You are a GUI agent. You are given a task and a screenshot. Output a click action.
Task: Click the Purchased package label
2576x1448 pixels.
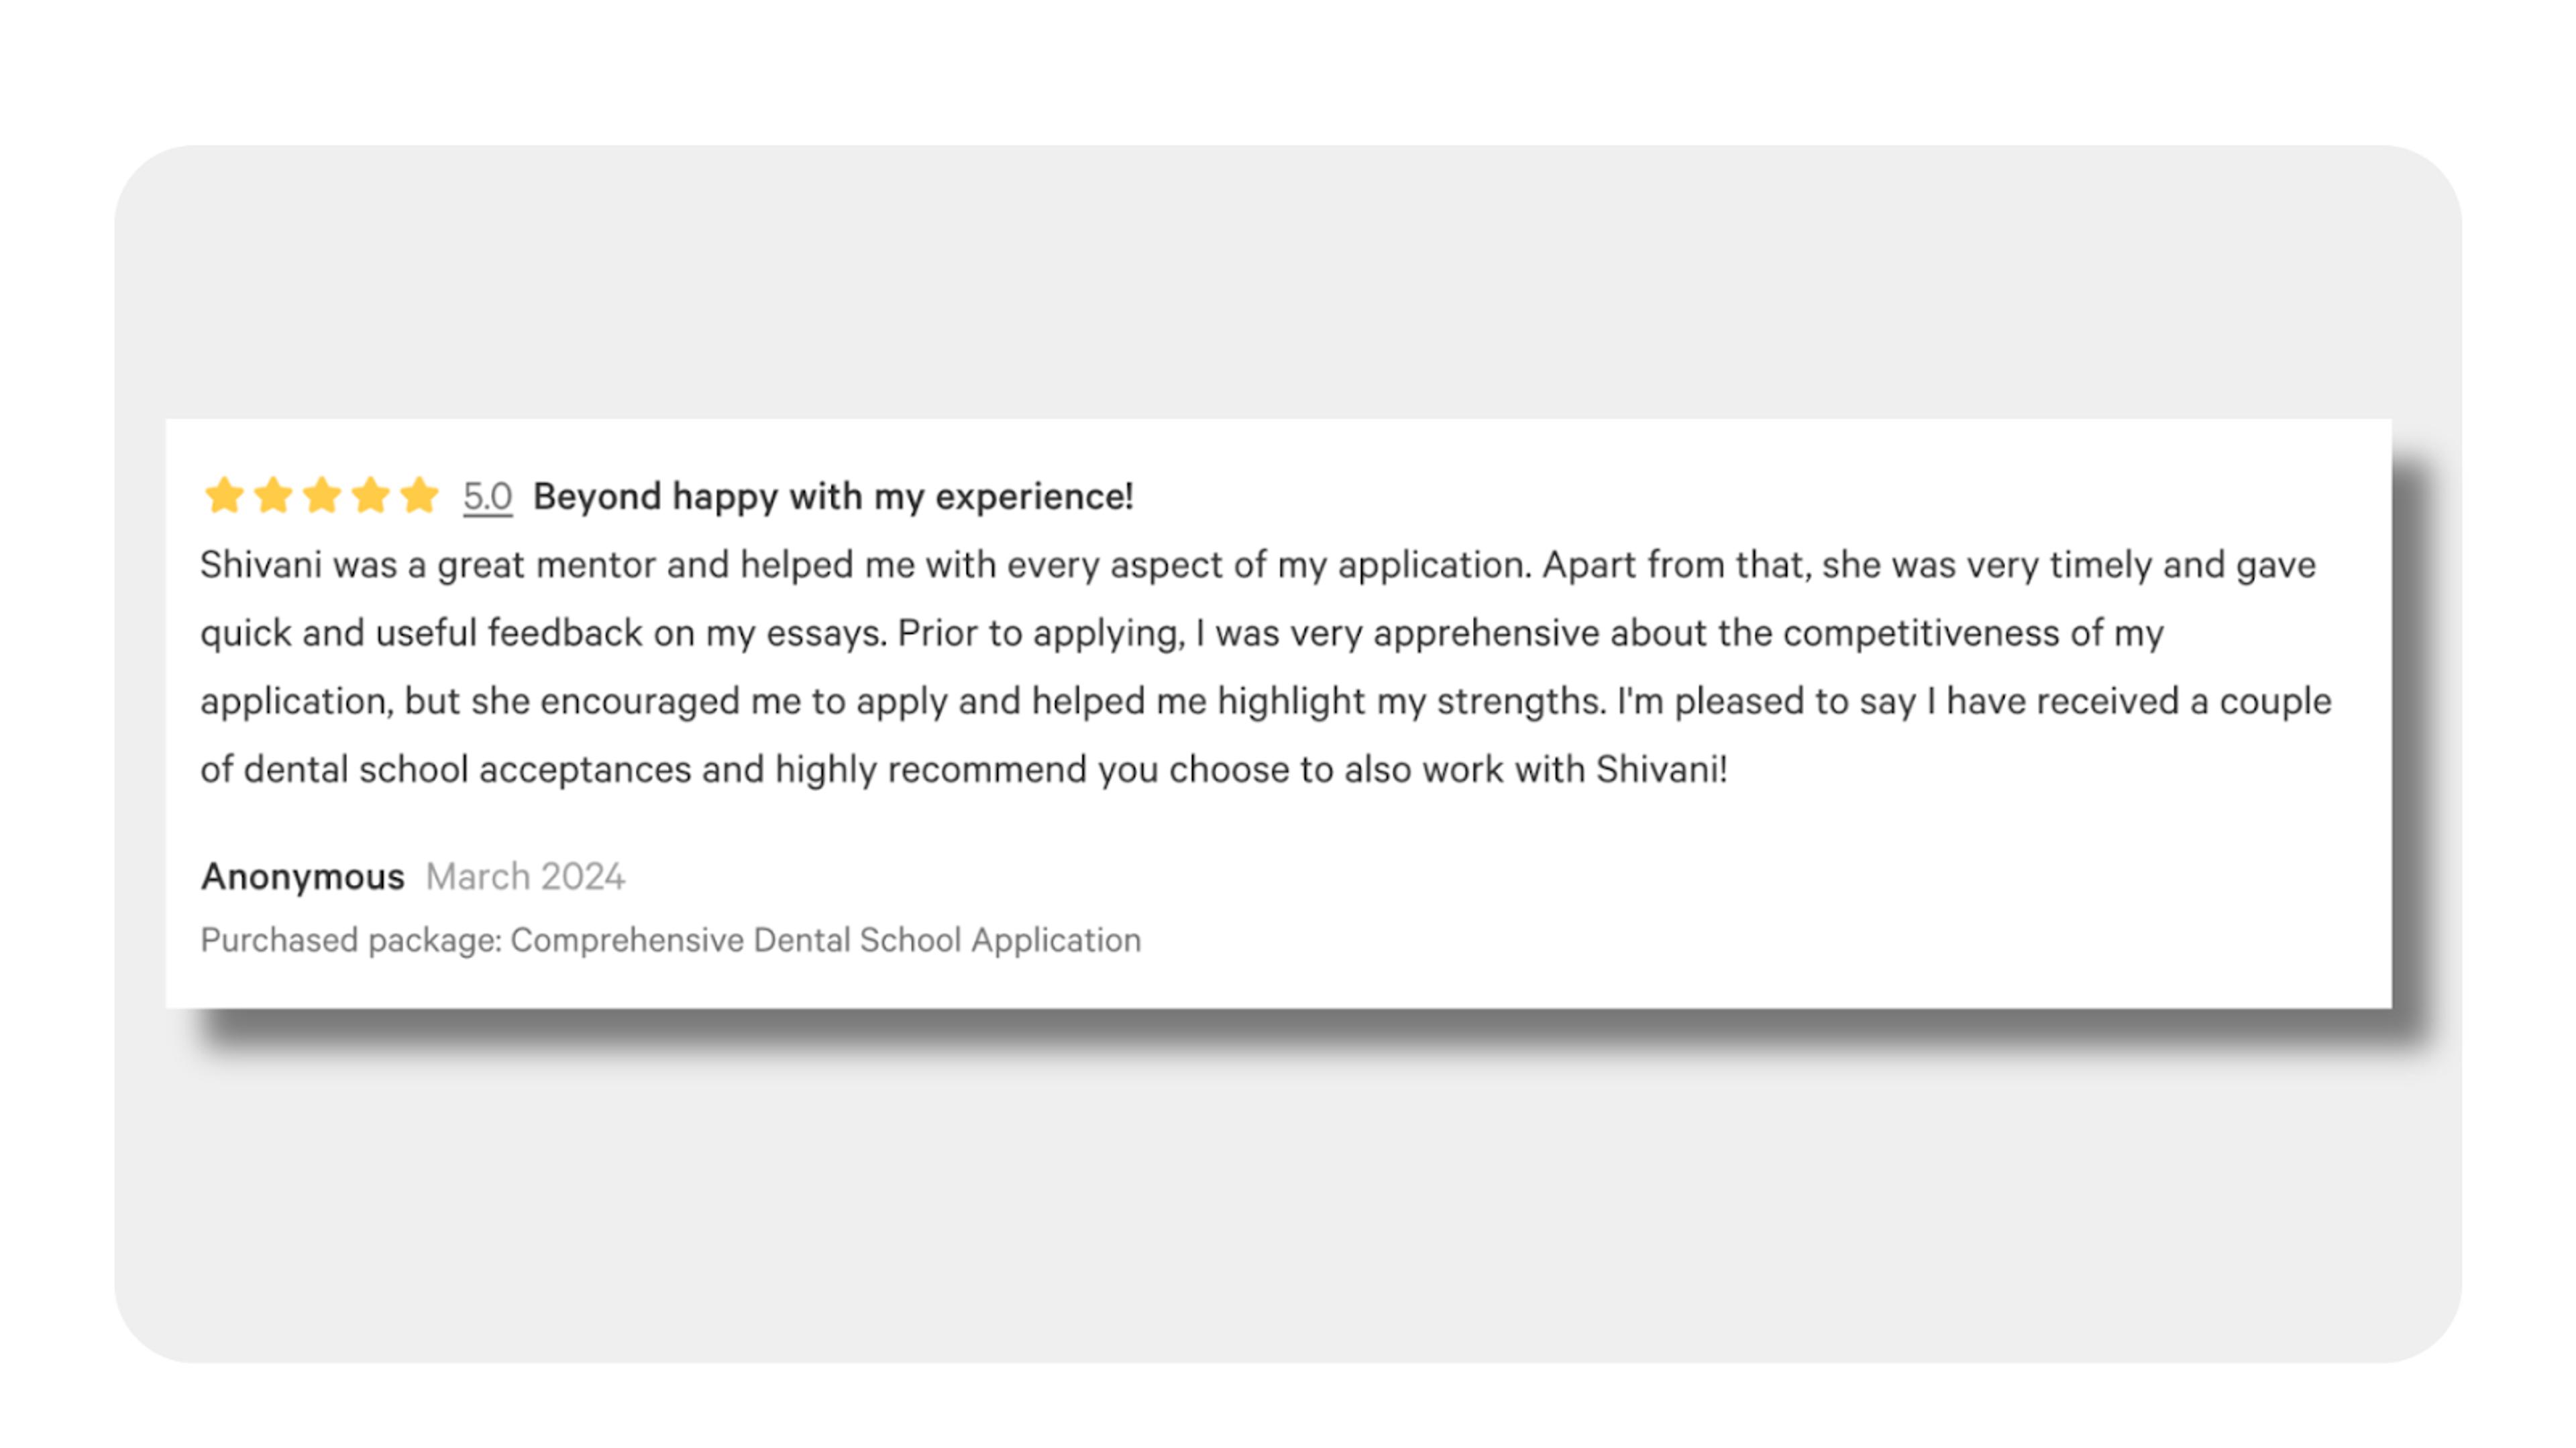(x=351, y=941)
